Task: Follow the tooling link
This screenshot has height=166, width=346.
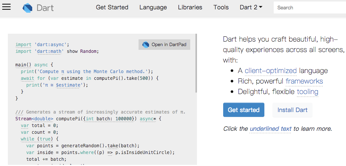Action: [x=307, y=91]
